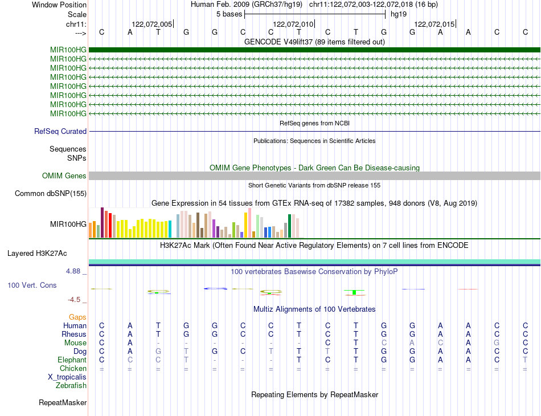Click the 4.88 upper PhyloP scale value
541x416 pixels.
73,271
